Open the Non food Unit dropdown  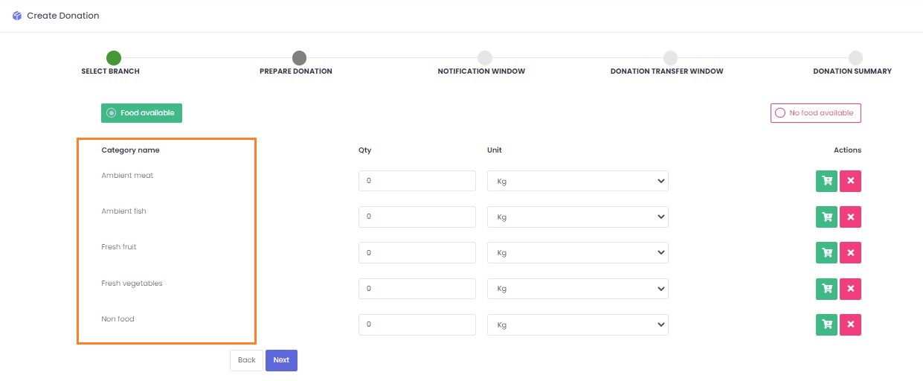pyautogui.click(x=577, y=325)
